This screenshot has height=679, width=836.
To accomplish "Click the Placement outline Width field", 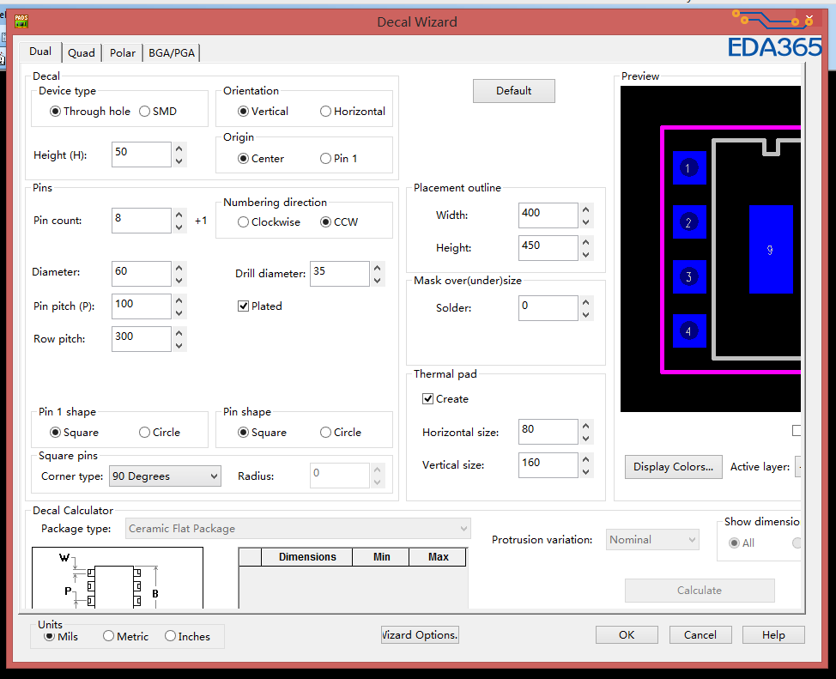I will point(548,215).
